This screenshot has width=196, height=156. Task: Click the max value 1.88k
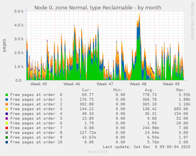tap(185, 100)
